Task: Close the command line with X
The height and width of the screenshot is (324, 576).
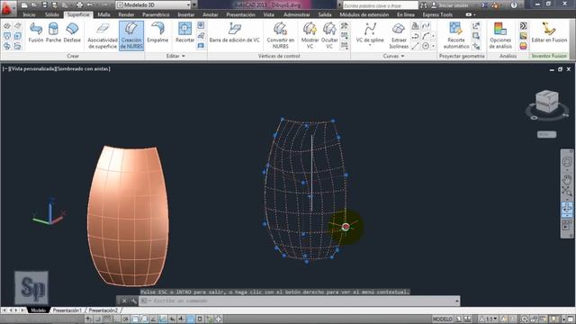Action: pyautogui.click(x=124, y=301)
